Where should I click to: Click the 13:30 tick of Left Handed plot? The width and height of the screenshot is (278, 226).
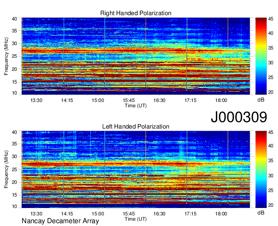click(x=36, y=214)
